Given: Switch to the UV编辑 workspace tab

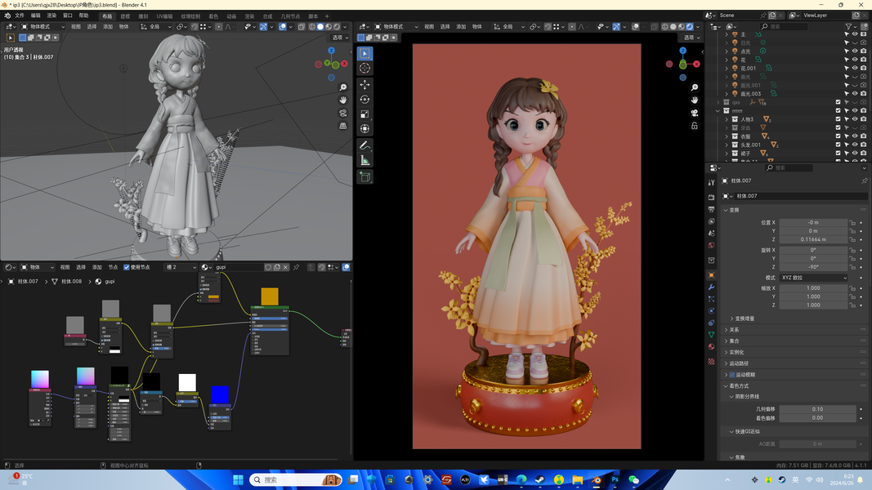Looking at the screenshot, I should tap(164, 16).
